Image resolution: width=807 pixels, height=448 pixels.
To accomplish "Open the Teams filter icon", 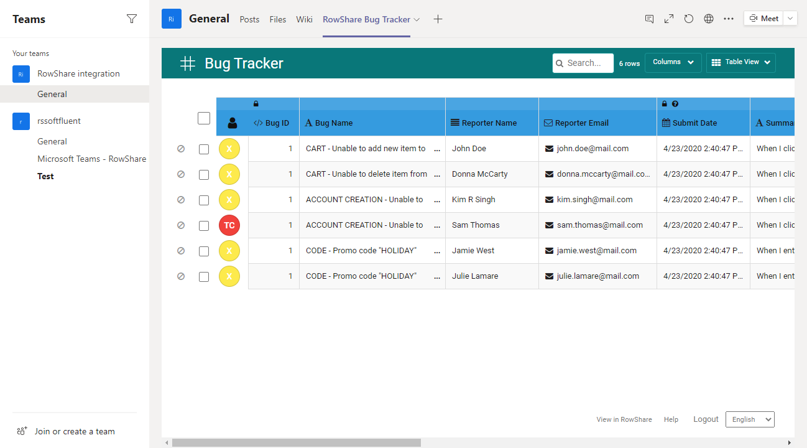I will tap(132, 19).
